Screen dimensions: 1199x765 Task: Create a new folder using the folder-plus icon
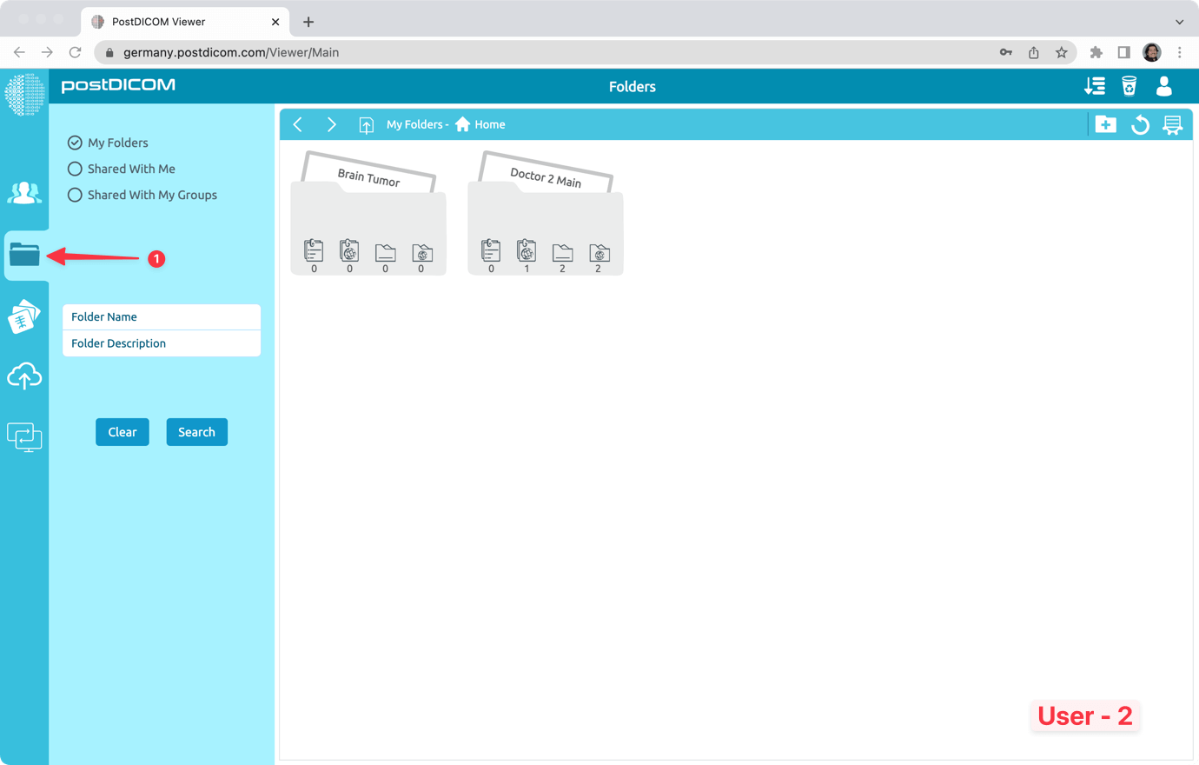pos(1105,124)
